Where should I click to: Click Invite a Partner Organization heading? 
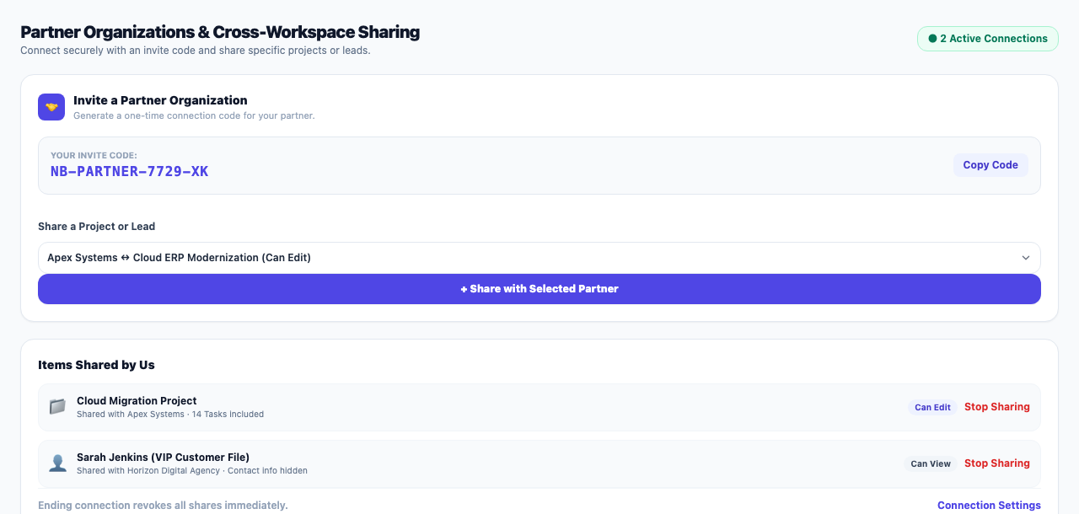[160, 100]
